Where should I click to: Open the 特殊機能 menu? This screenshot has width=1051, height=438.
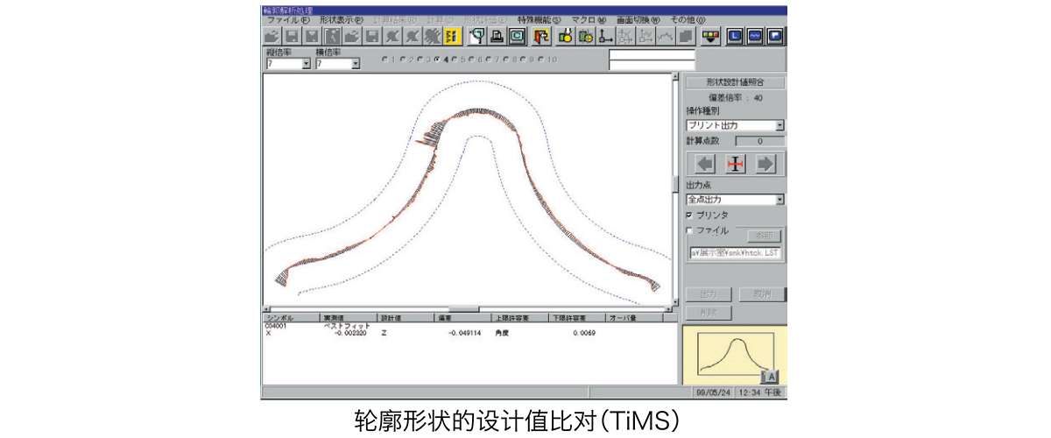pos(538,19)
